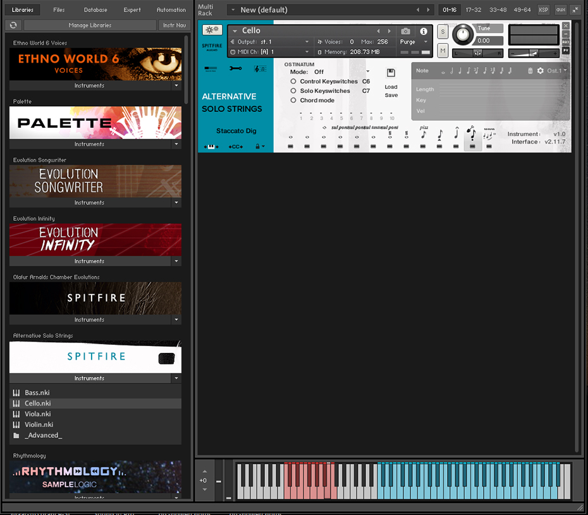Load previous Cello instrument arrow
This screenshot has width=588, height=515.
pos(378,31)
